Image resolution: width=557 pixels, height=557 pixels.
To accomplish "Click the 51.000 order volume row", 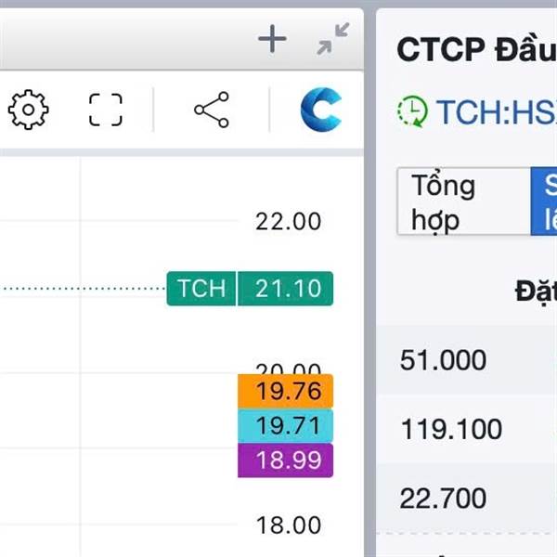I will click(466, 360).
